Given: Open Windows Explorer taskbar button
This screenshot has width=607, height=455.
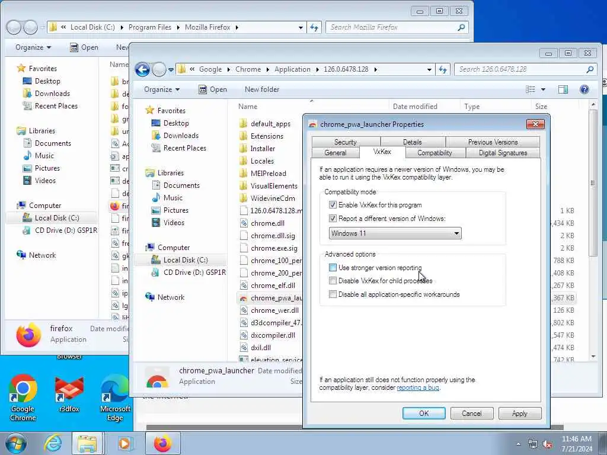Looking at the screenshot, I should 87,443.
